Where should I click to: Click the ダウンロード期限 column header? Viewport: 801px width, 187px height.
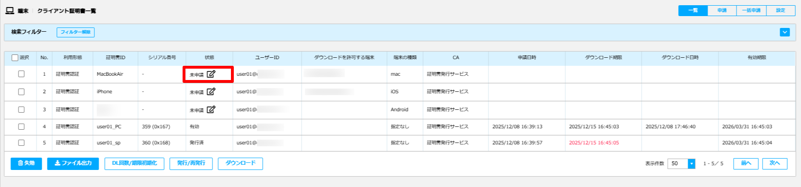603,58
